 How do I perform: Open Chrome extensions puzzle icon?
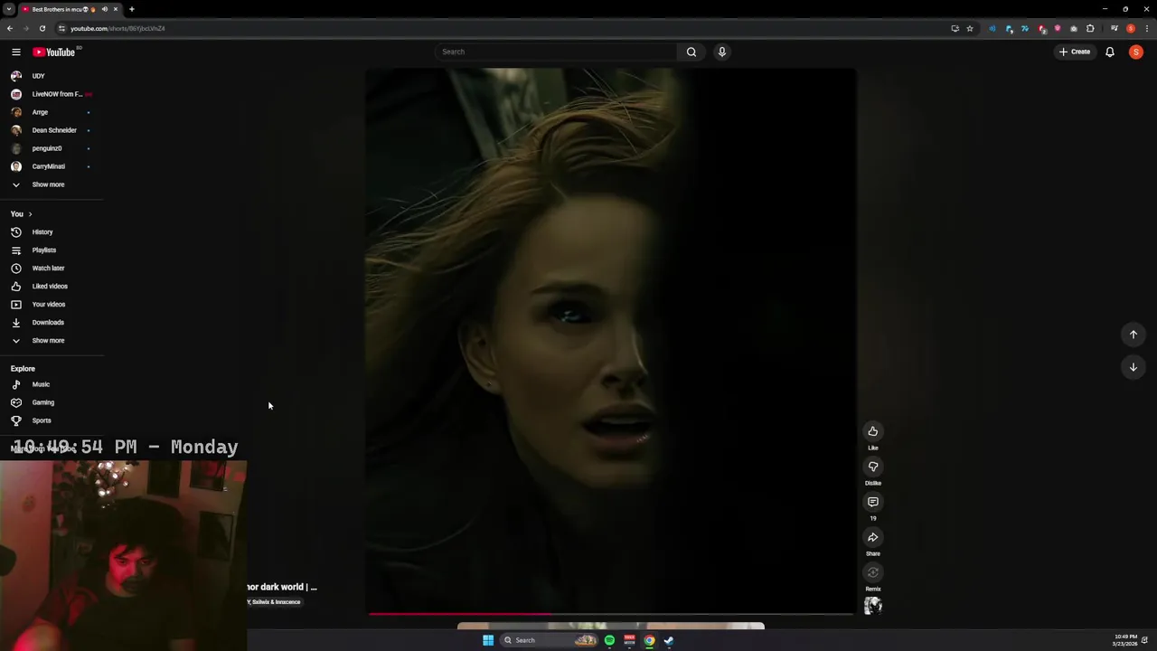[x=1090, y=28]
